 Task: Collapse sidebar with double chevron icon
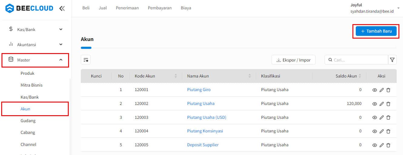click(62, 8)
